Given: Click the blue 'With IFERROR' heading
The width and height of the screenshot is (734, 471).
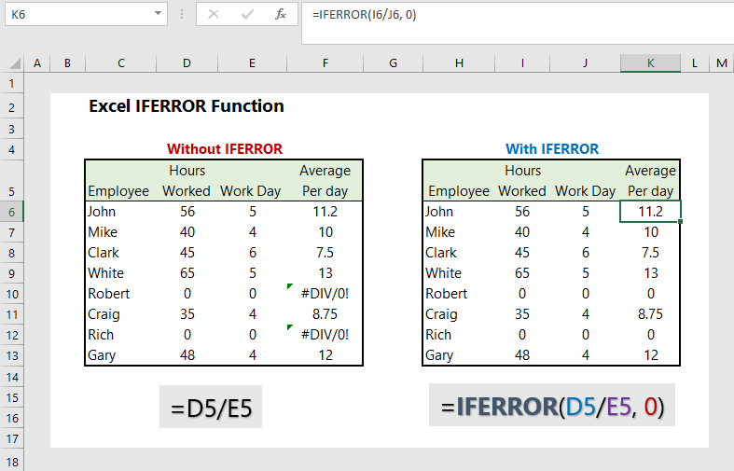Looking at the screenshot, I should point(552,149).
